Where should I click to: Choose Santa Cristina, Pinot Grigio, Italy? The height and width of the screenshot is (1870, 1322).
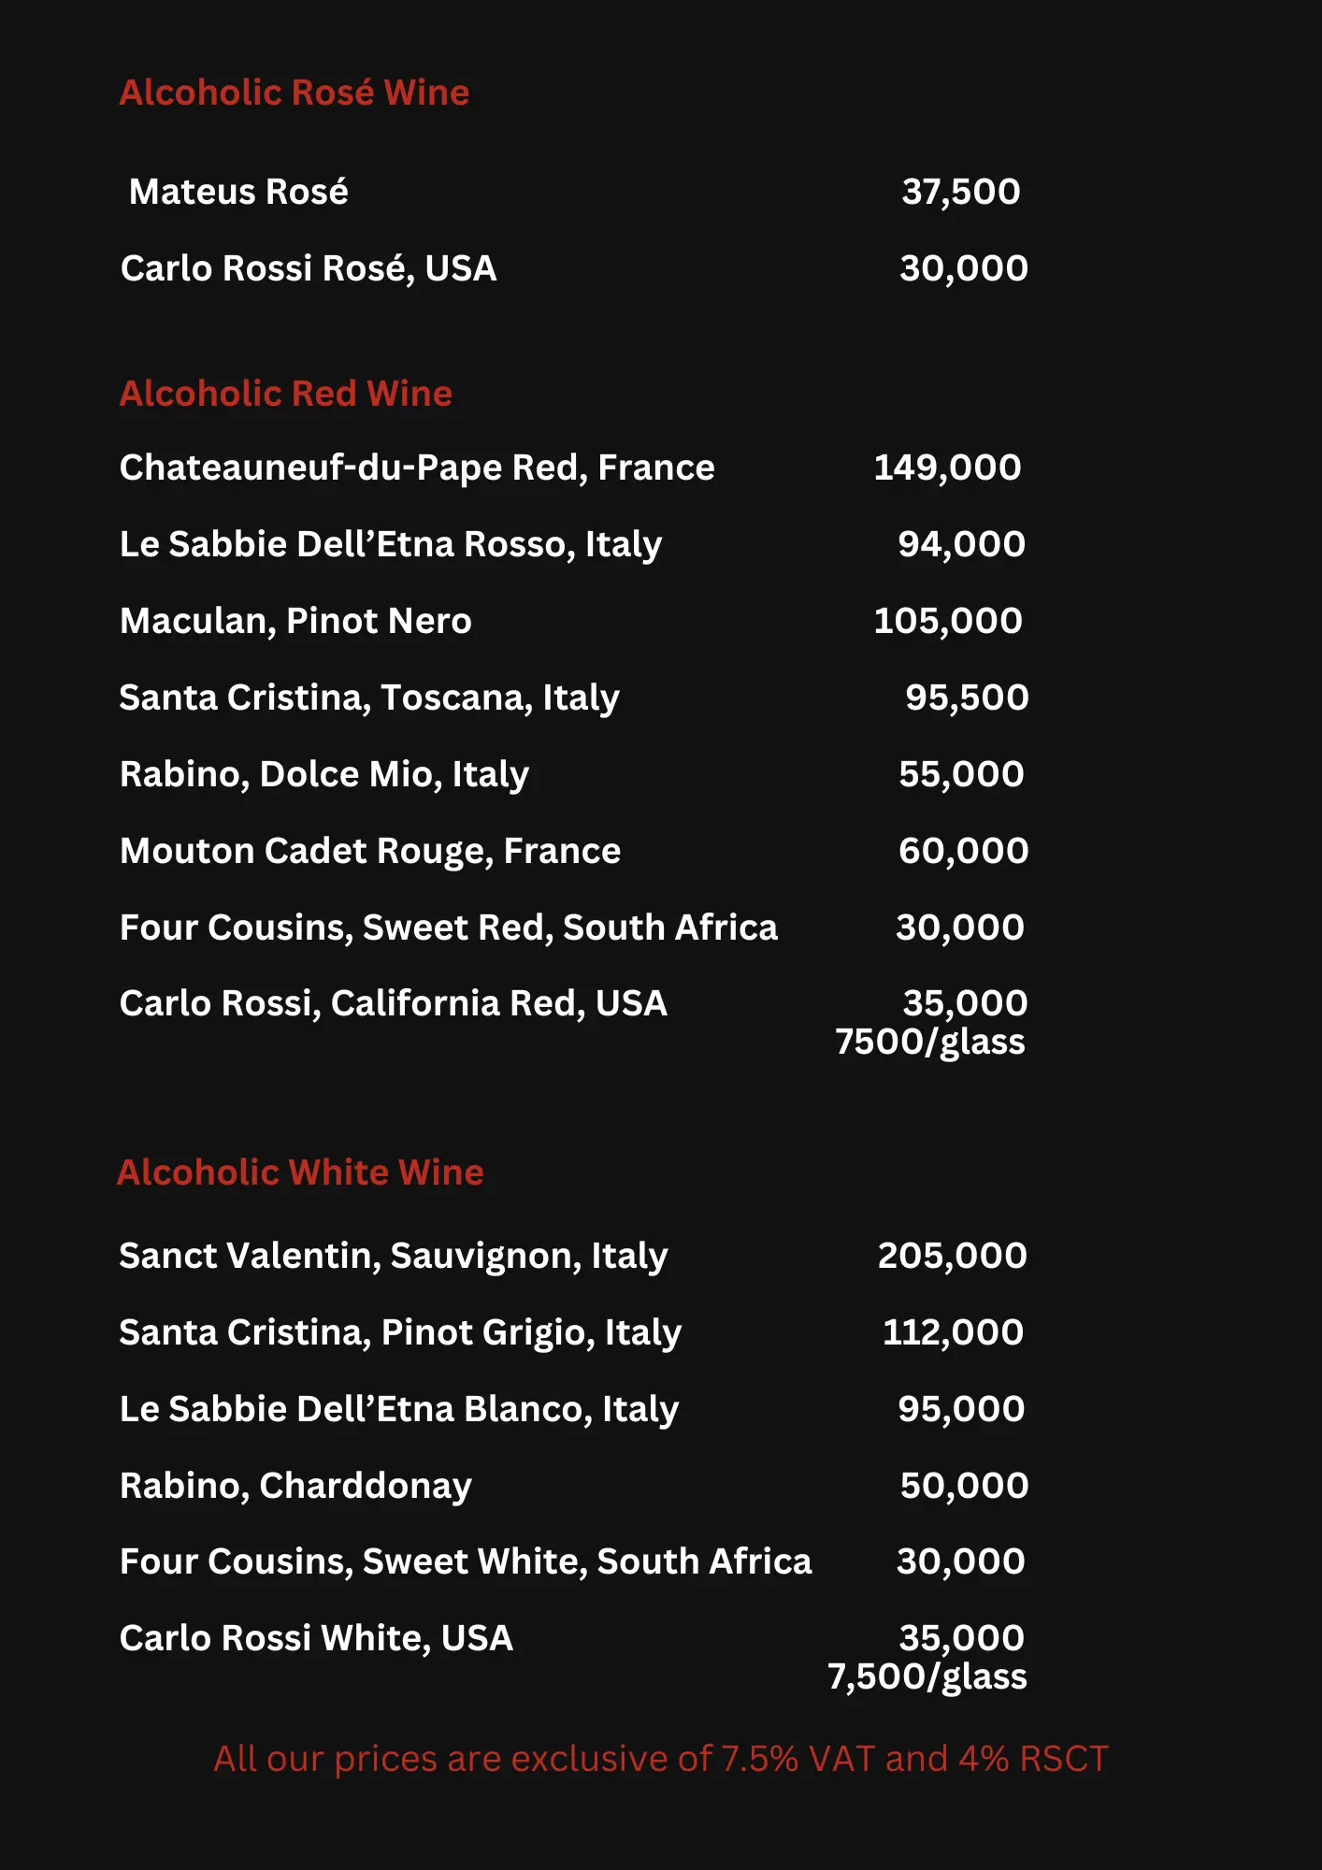pyautogui.click(x=400, y=1333)
